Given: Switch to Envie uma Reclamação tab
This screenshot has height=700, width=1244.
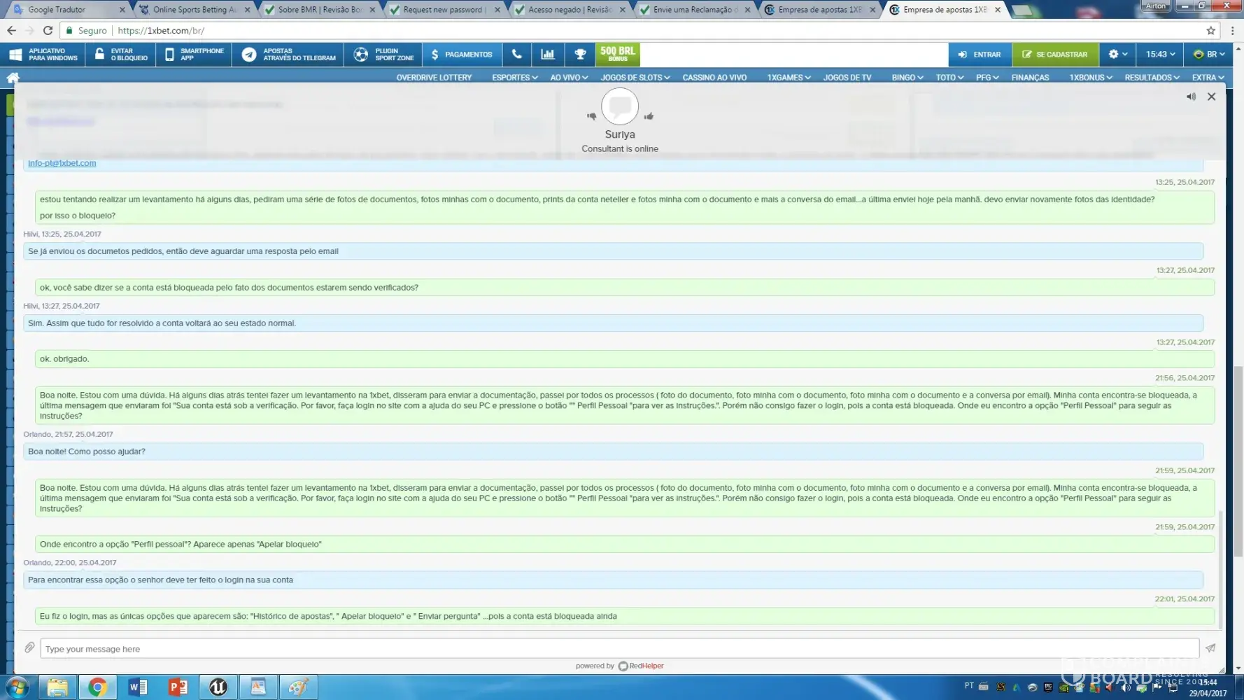Looking at the screenshot, I should tap(694, 10).
